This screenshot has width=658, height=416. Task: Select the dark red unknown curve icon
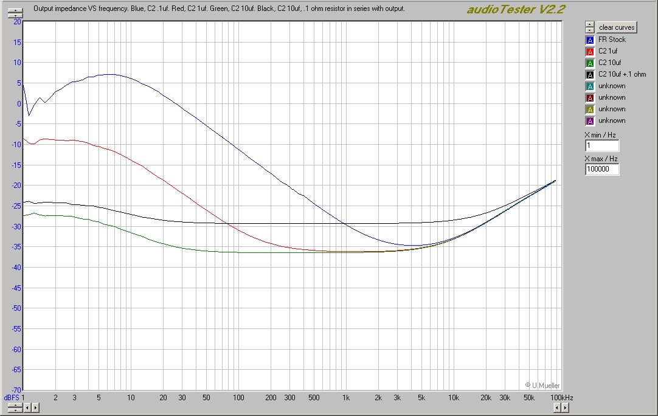[x=589, y=97]
